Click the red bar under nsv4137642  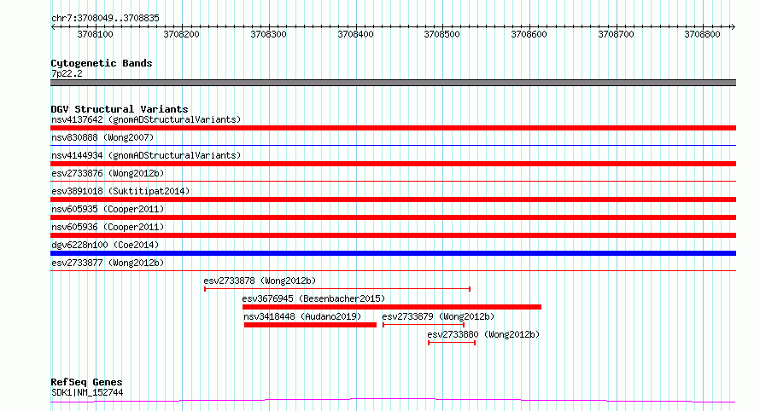(x=393, y=128)
